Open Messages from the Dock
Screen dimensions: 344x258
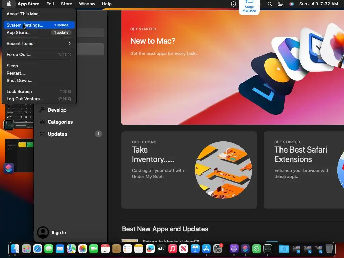pos(49,249)
